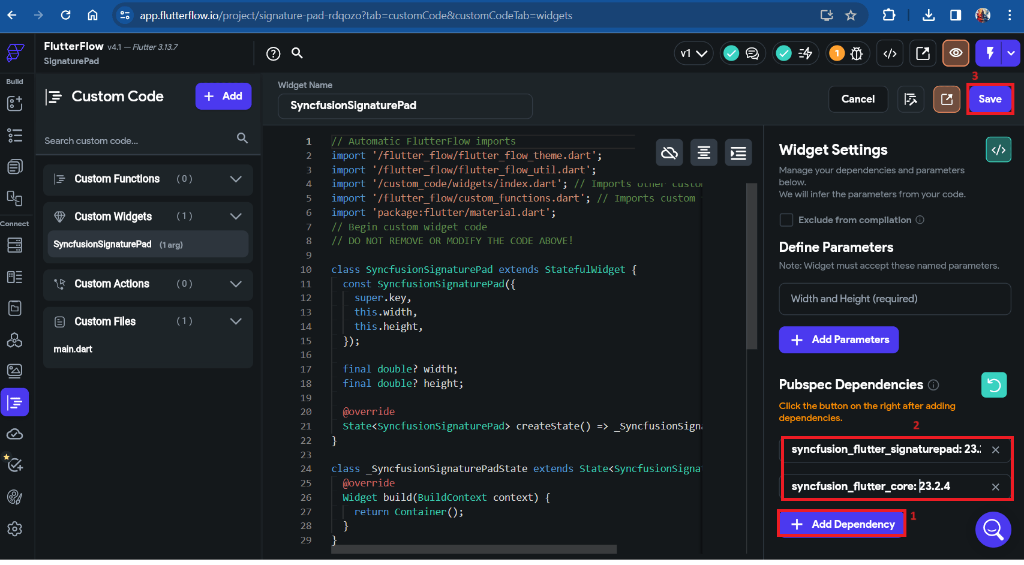This screenshot has width=1024, height=565.
Task: Click the cloud-off icon above the code editor
Action: click(x=669, y=153)
